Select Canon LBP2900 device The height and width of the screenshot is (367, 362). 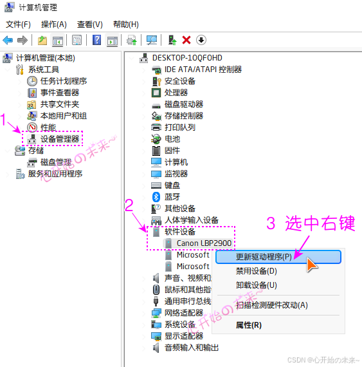pyautogui.click(x=204, y=243)
